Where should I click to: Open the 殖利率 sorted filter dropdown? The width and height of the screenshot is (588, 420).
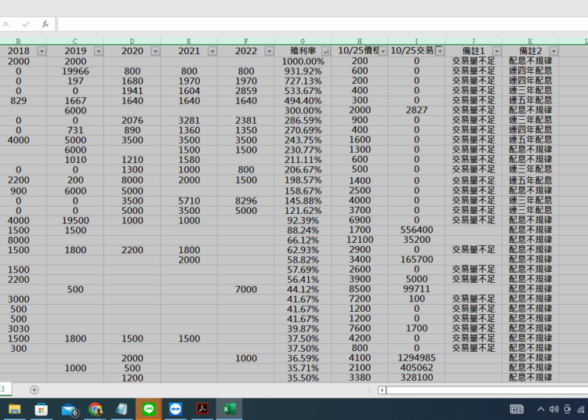click(325, 51)
